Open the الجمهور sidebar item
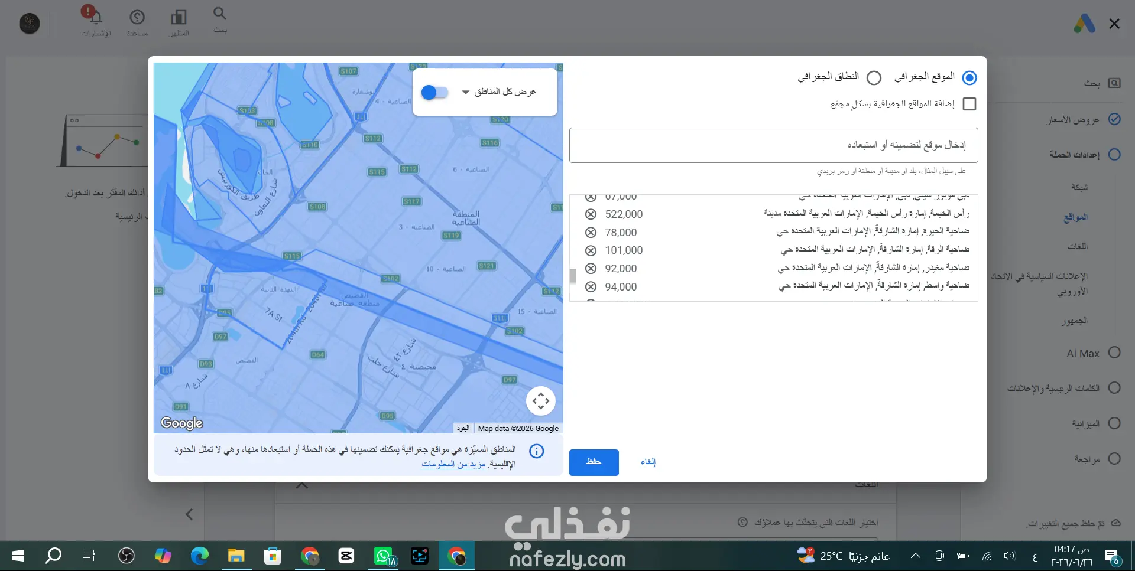 (1074, 321)
